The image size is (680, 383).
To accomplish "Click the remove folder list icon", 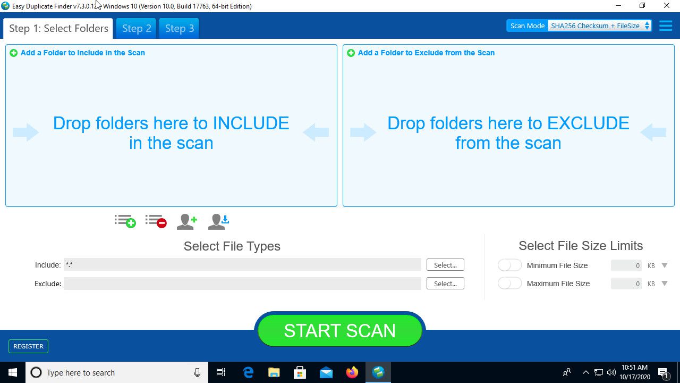I will pos(156,221).
